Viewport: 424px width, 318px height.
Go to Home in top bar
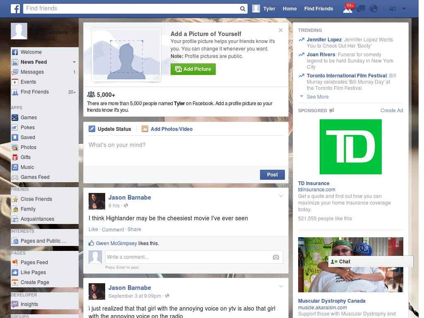point(289,9)
